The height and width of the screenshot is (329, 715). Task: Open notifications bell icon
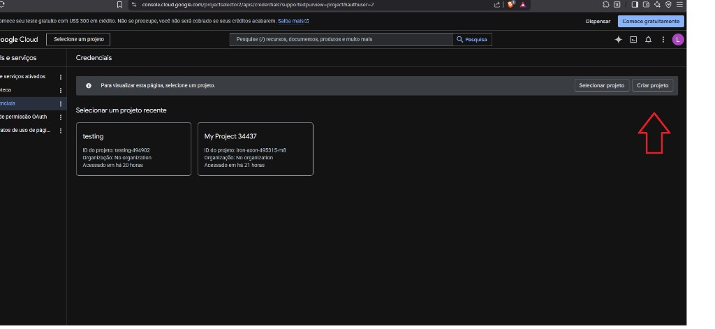click(x=648, y=40)
